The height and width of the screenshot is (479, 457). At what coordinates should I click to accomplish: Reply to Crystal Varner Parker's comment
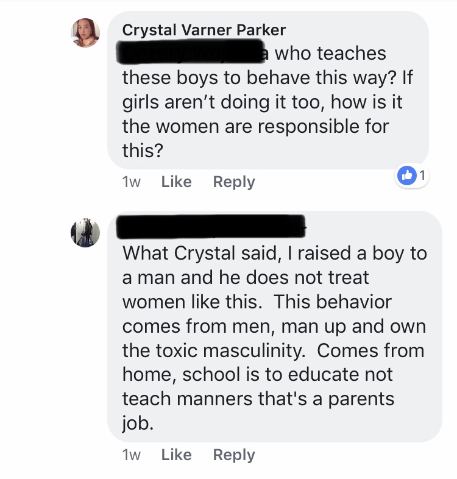pos(234,182)
